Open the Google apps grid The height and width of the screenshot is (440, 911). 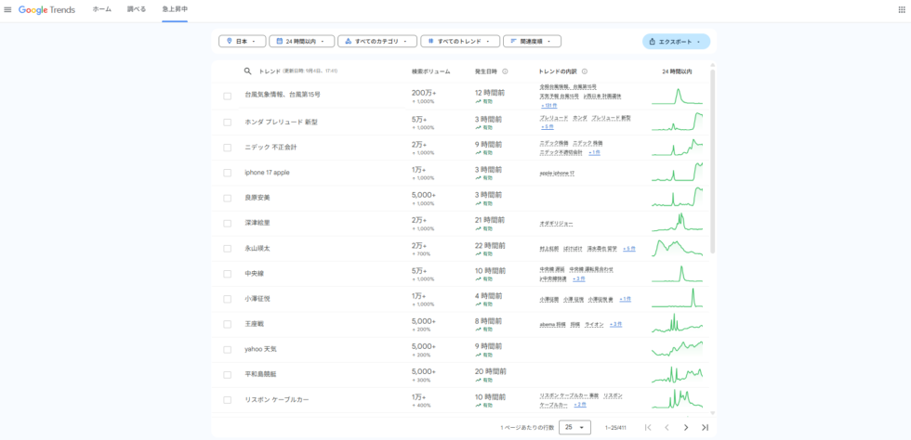(902, 10)
